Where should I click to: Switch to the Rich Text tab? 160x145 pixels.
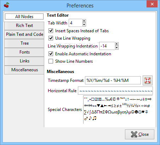(x=24, y=26)
